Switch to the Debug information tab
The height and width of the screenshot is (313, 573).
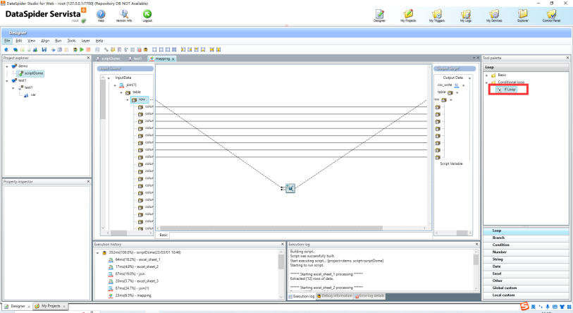pos(334,296)
